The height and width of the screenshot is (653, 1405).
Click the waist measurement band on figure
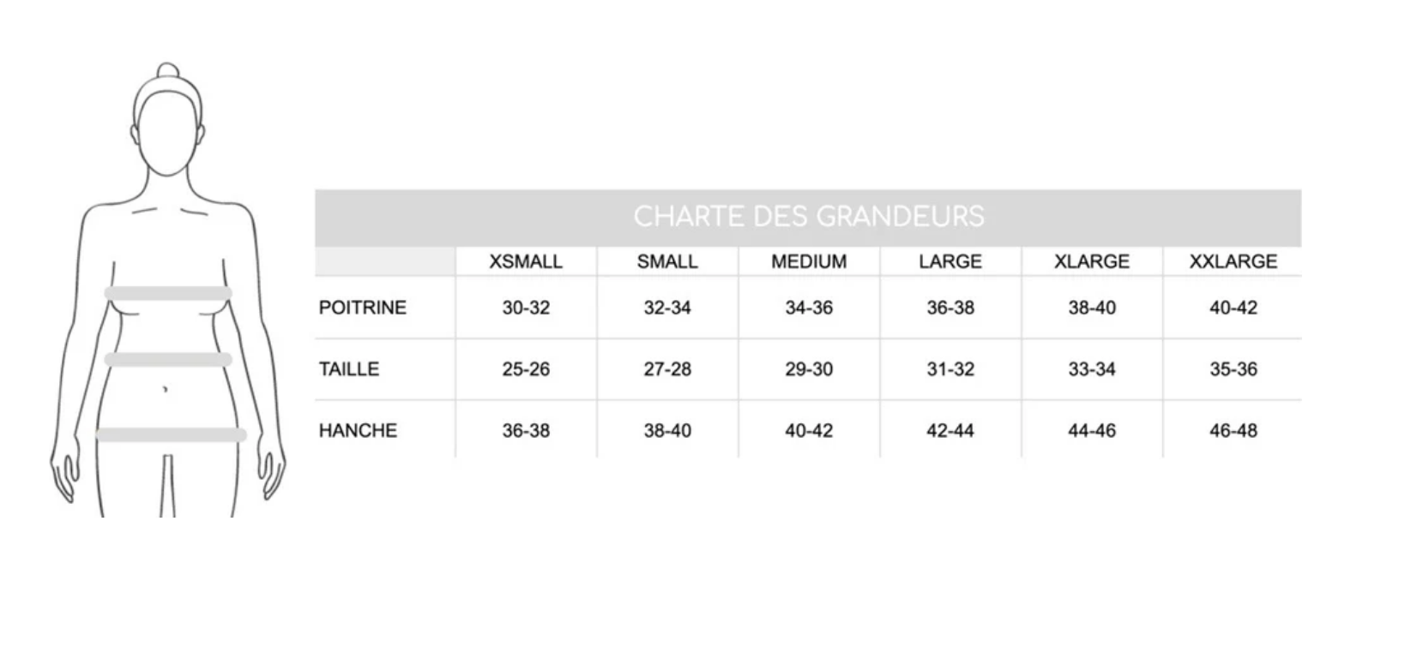click(x=168, y=360)
